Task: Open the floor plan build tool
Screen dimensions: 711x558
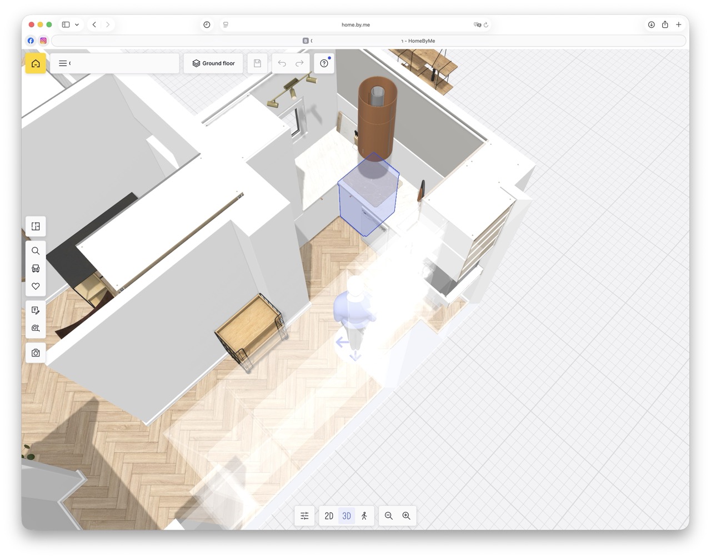Action: click(x=36, y=226)
